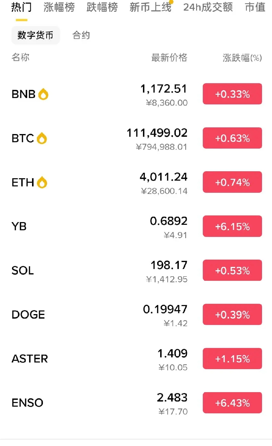Switch to the 涨幅榜 tab

59,7
